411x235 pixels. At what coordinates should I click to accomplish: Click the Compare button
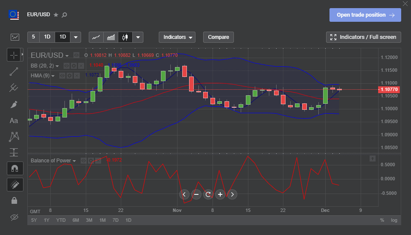click(x=219, y=37)
